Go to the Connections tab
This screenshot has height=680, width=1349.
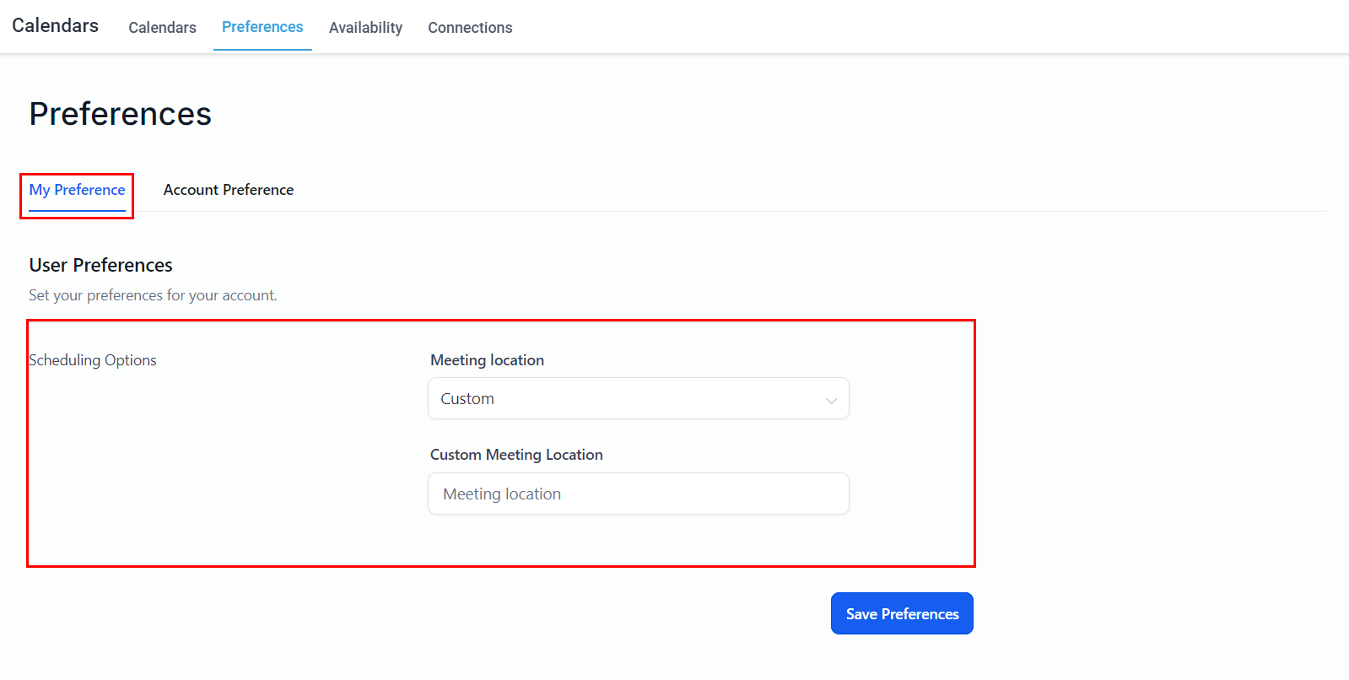[x=470, y=28]
